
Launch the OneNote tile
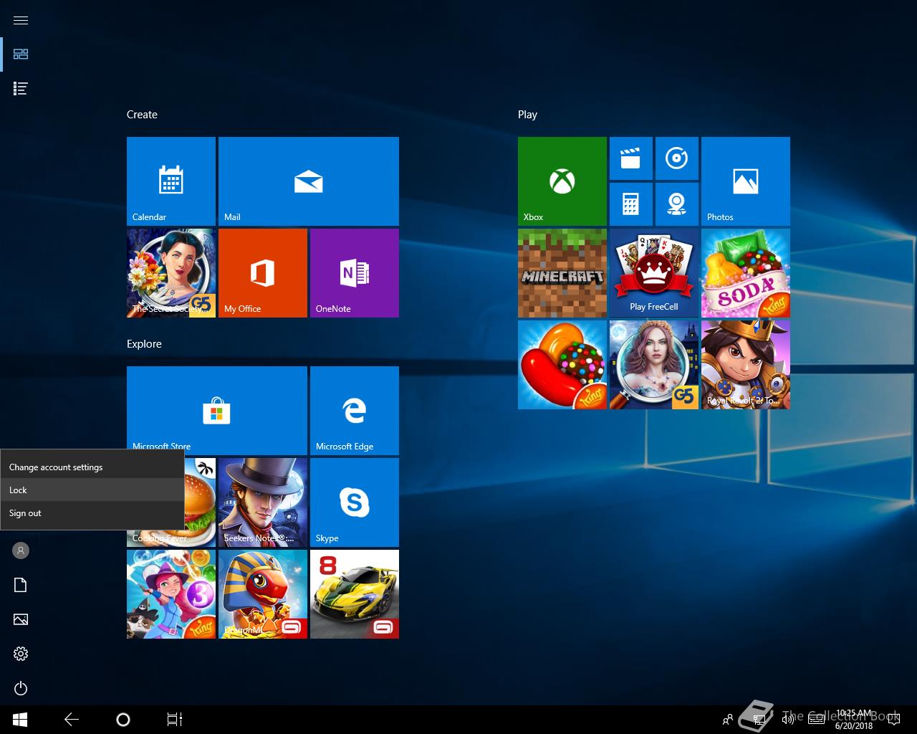pos(355,273)
